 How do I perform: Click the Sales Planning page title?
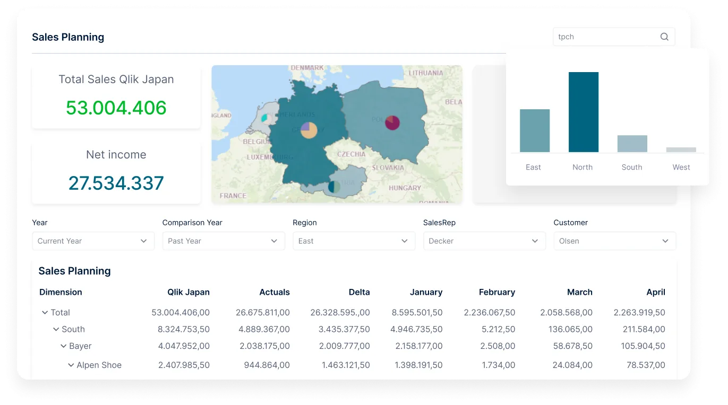68,37
